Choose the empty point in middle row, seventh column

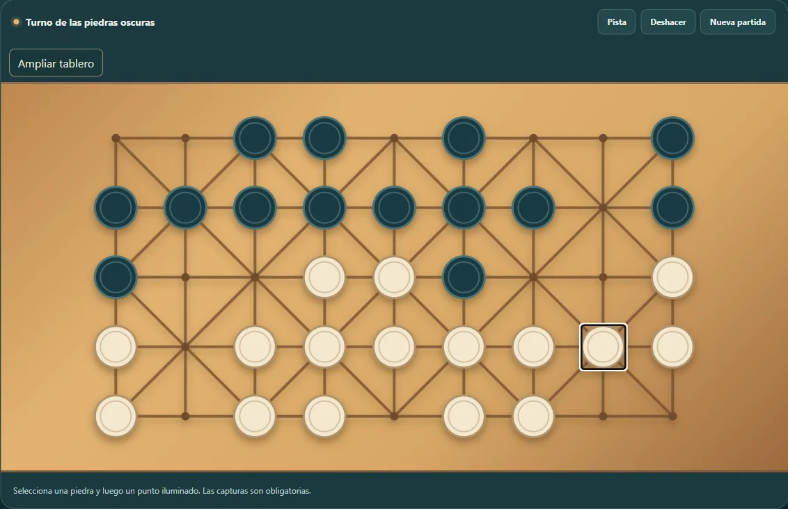[533, 277]
